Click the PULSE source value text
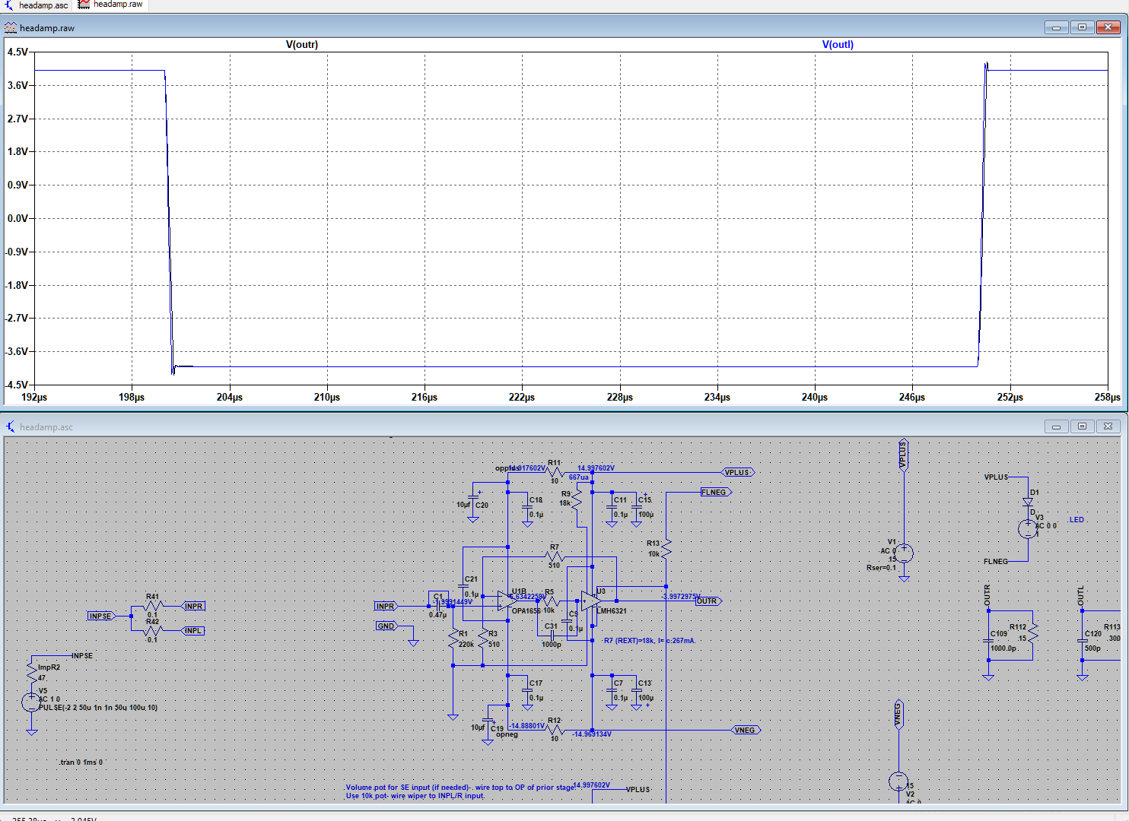Image resolution: width=1129 pixels, height=821 pixels. coord(98,708)
